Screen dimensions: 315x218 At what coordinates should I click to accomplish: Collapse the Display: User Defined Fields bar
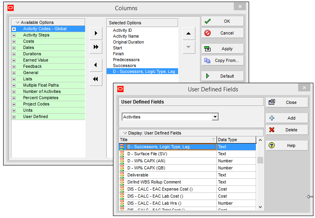click(x=125, y=133)
